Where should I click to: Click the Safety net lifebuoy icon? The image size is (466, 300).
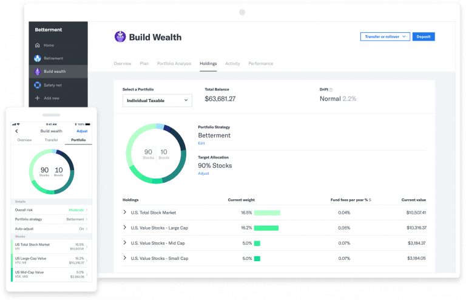pos(38,85)
